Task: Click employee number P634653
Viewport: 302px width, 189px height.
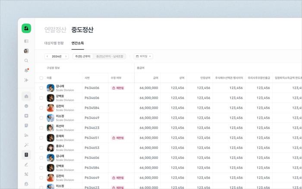Action: pos(92,148)
